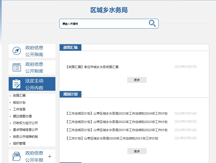Select 政务公开保障机制 in the sidebar submenu
This screenshot has height=163, width=216.
[x=25, y=137]
